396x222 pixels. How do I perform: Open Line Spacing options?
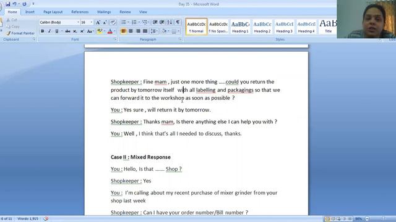click(x=154, y=31)
